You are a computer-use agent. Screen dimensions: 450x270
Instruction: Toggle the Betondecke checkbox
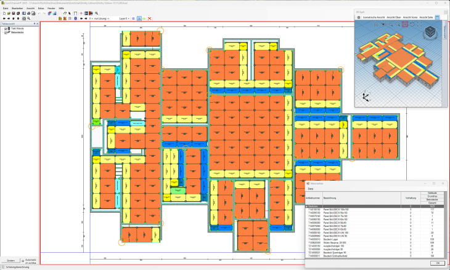coord(6,33)
